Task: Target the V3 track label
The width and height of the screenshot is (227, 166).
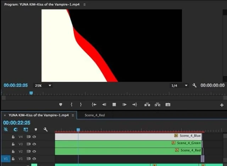Action: [21, 144]
